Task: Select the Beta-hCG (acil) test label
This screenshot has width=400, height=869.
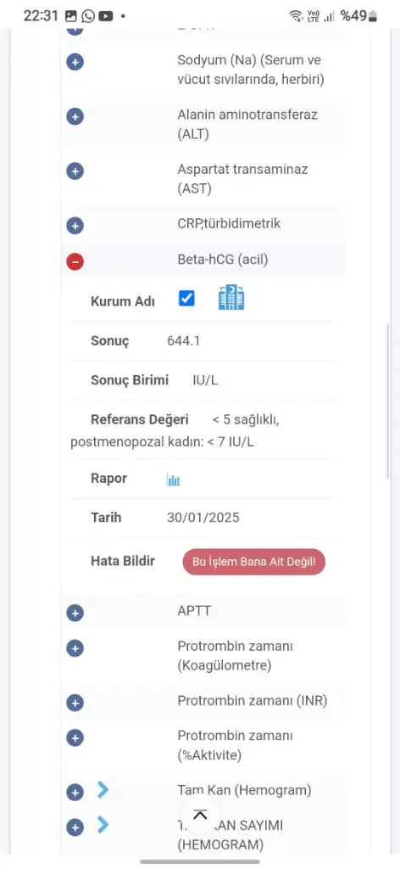Action: point(222,260)
